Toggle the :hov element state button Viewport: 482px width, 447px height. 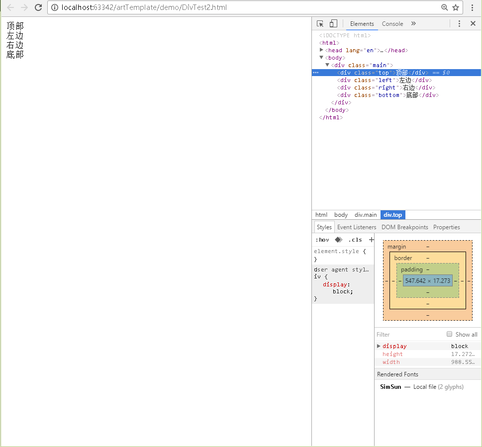322,240
